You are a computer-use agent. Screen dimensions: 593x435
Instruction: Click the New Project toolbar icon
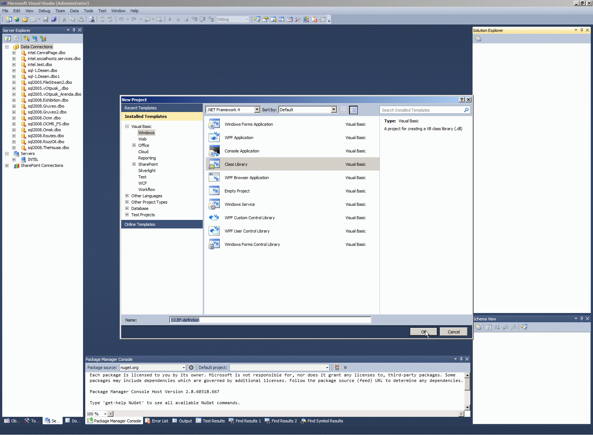pos(9,19)
